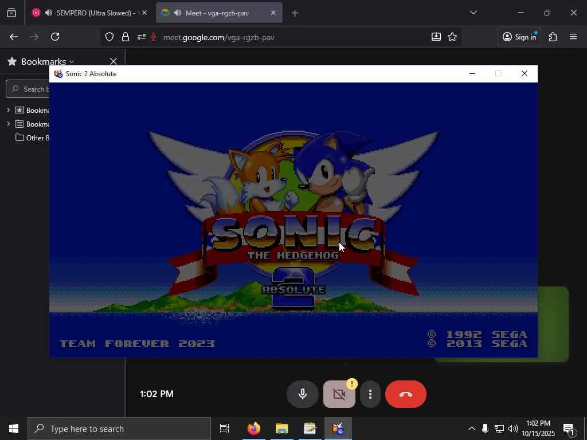Expand the Bookmarks Toolbar folder
The image size is (587, 440).
[x=8, y=110]
